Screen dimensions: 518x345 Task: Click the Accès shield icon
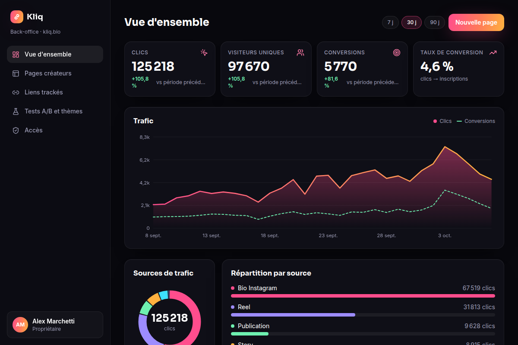coord(16,130)
